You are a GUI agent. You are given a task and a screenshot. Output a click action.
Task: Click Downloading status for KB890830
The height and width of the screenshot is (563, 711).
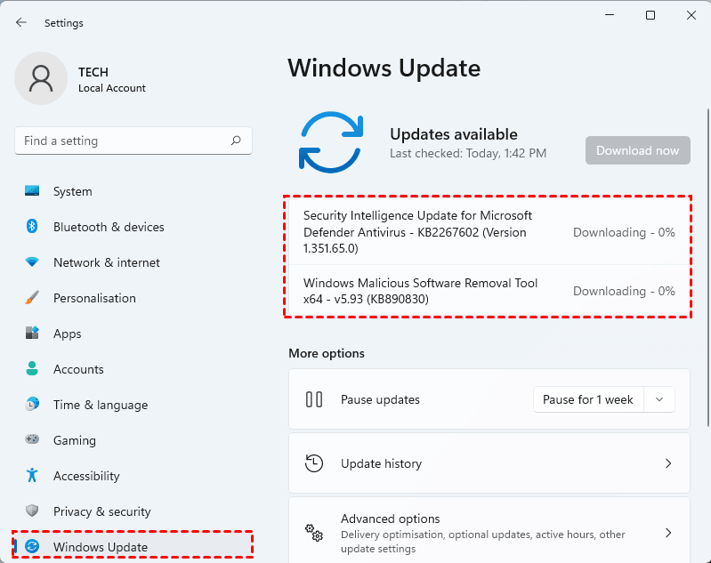(x=624, y=291)
